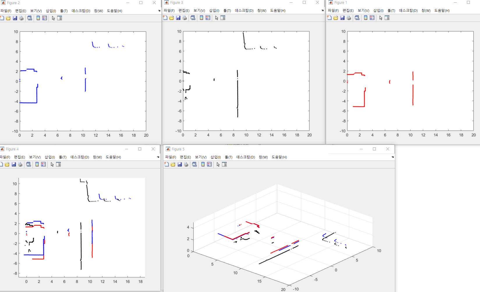480x292 pixels.
Task: Select the Edit Plot arrow in Figure 1
Action: [x=380, y=18]
